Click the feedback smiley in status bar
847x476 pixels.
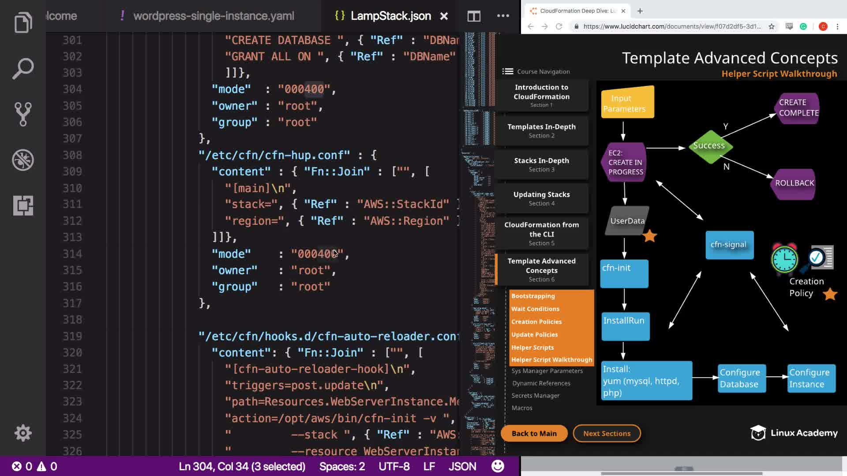point(498,466)
